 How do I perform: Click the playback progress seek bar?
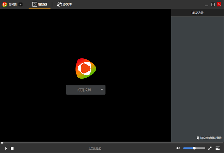[112, 143]
